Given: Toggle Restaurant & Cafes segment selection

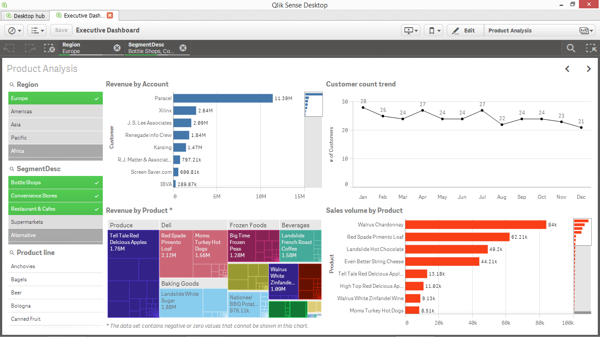Looking at the screenshot, I should (x=55, y=209).
